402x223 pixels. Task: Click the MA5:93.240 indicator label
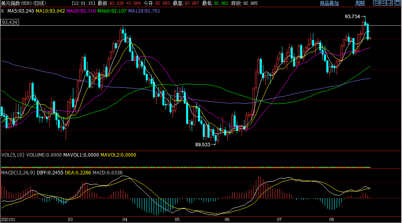(x=21, y=11)
